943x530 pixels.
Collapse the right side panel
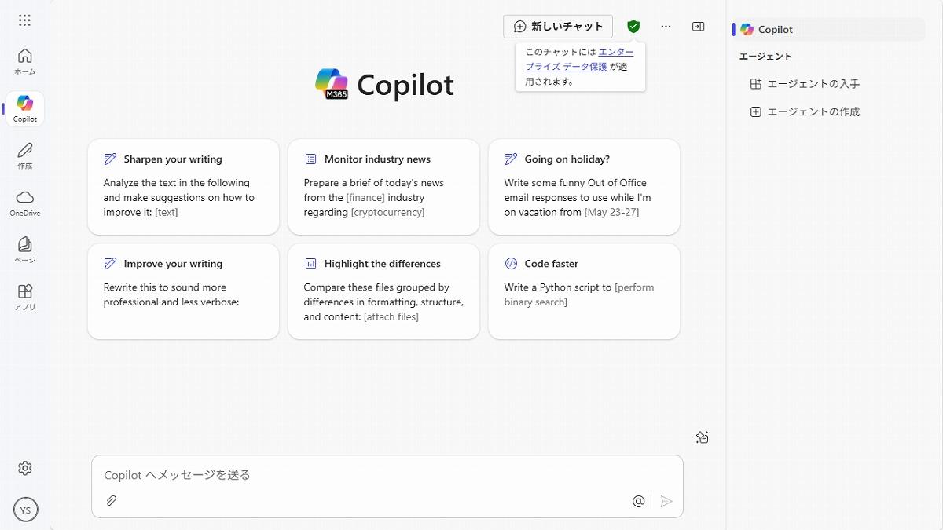(x=698, y=27)
